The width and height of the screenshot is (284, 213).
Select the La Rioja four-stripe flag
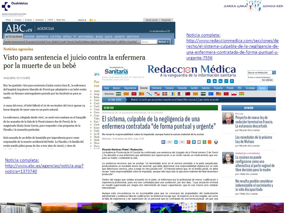[242, 94]
